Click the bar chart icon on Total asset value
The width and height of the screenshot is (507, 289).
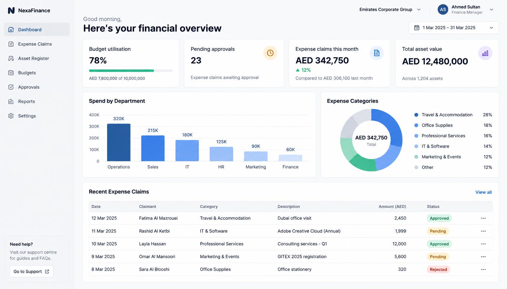click(485, 53)
